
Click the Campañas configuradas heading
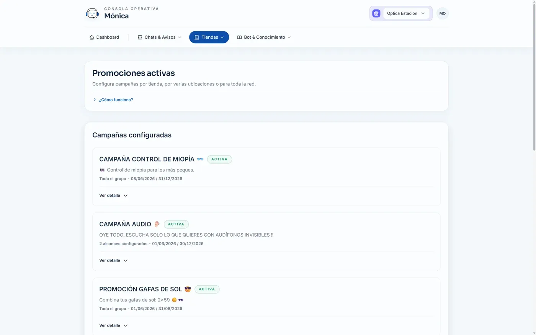point(132,135)
